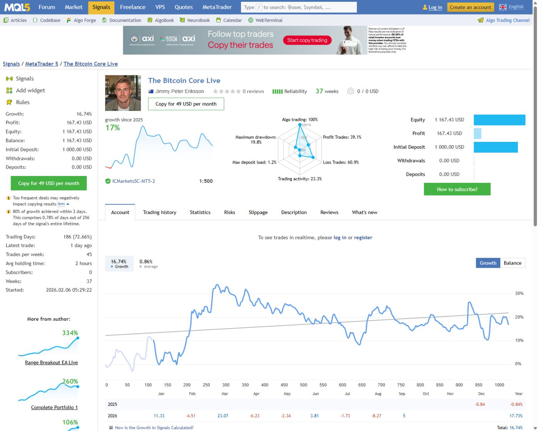Switch chart to Growth view
The height and width of the screenshot is (431, 538).
pos(488,263)
